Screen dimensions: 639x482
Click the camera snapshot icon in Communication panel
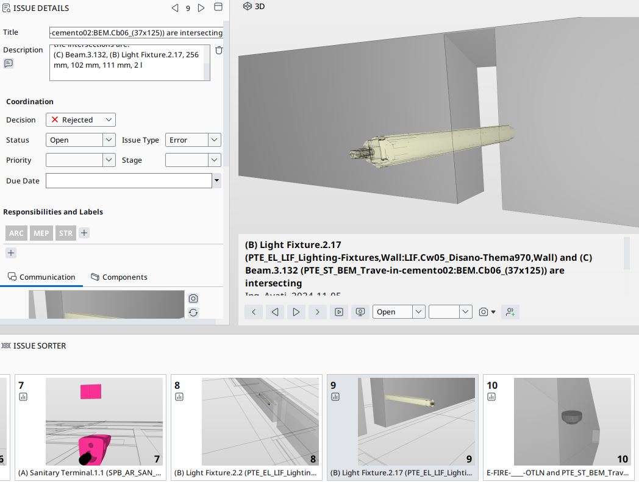193,299
